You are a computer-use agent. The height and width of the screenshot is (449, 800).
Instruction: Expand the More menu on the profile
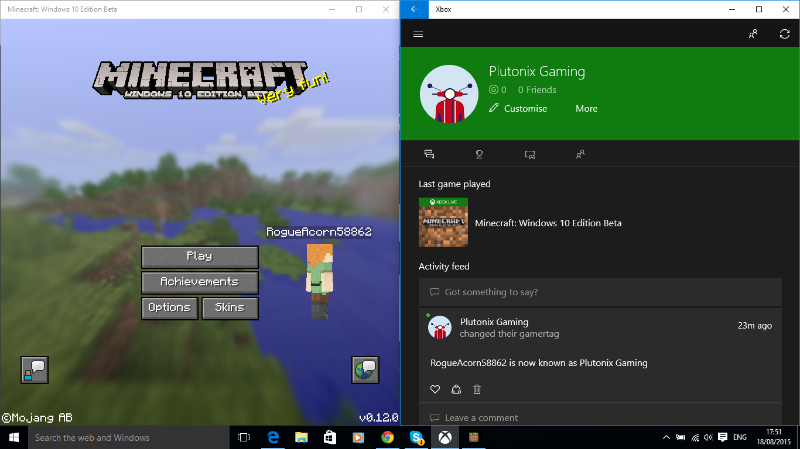pos(586,108)
